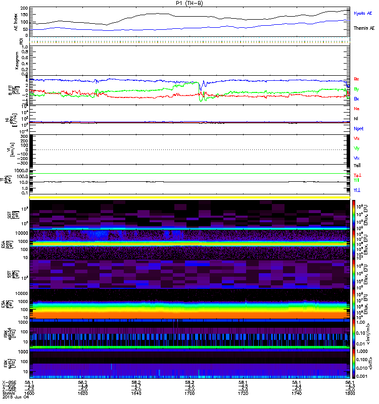The width and height of the screenshot is (379, 404).
Task: Select the red Ne legend label
Action: pyautogui.click(x=357, y=109)
